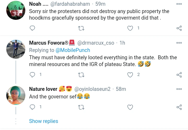Reply to Nature lover's tweet
The height and width of the screenshot is (130, 188).
(x=32, y=107)
